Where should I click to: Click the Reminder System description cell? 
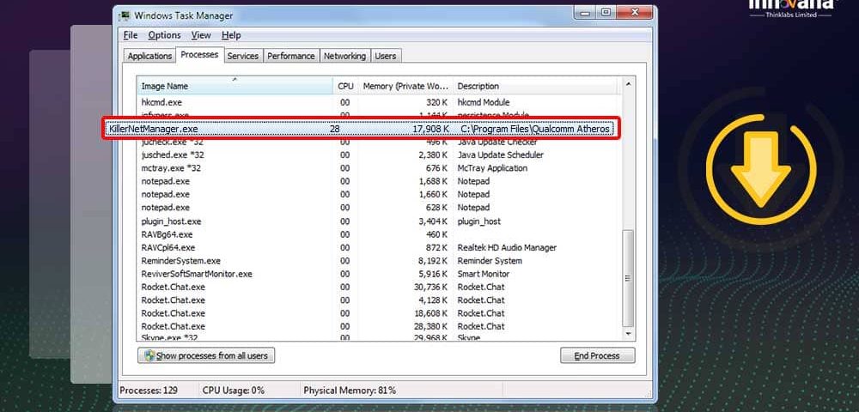pyautogui.click(x=490, y=261)
